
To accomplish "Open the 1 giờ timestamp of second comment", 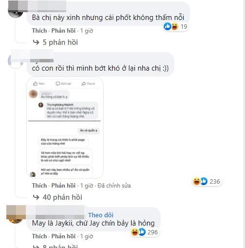I will [x=87, y=186].
